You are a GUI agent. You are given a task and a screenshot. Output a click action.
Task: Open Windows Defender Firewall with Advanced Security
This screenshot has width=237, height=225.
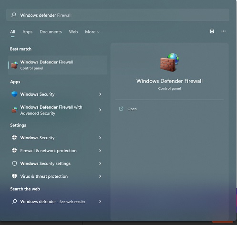click(57, 110)
